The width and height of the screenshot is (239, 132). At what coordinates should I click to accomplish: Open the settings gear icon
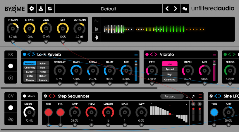[32, 8]
